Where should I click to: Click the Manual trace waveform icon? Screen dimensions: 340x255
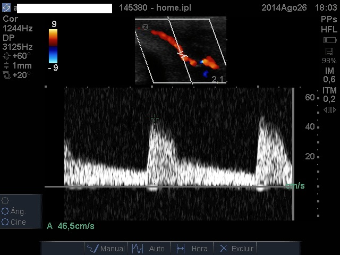coord(92,248)
